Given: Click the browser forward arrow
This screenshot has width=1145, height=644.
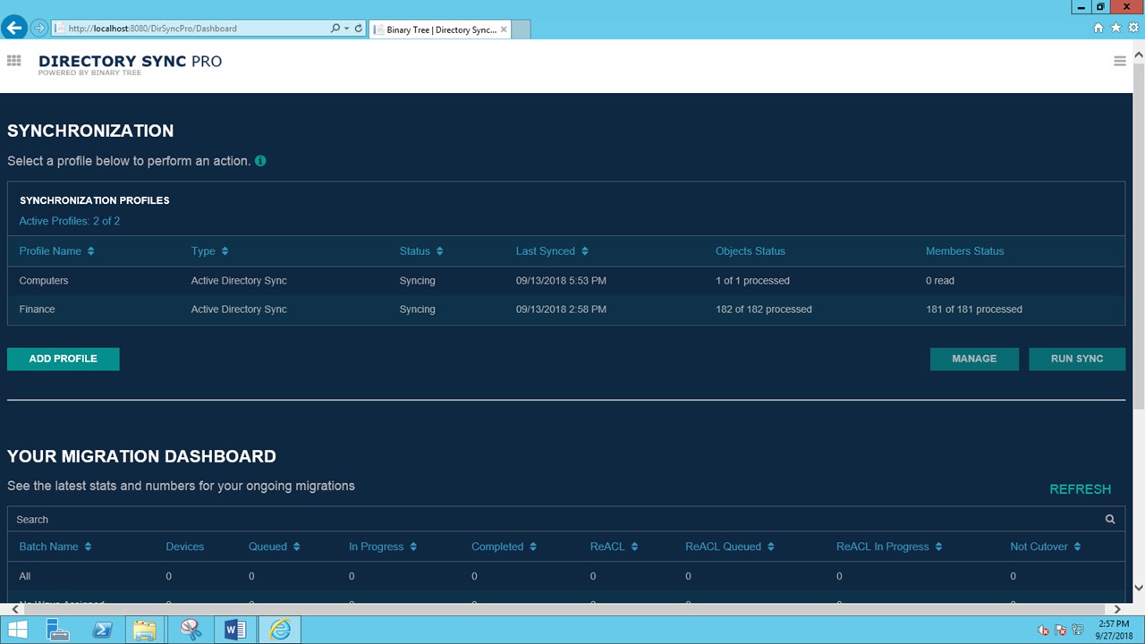Looking at the screenshot, I should coord(38,28).
